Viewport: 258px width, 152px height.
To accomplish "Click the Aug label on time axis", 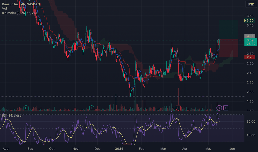I will [6, 149].
